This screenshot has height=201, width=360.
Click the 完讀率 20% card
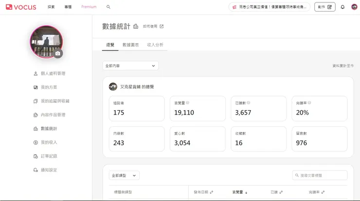coord(319,108)
